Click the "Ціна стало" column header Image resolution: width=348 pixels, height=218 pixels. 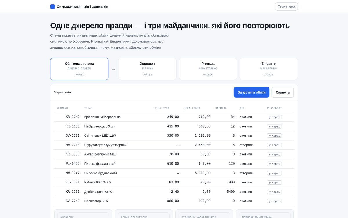click(x=192, y=108)
